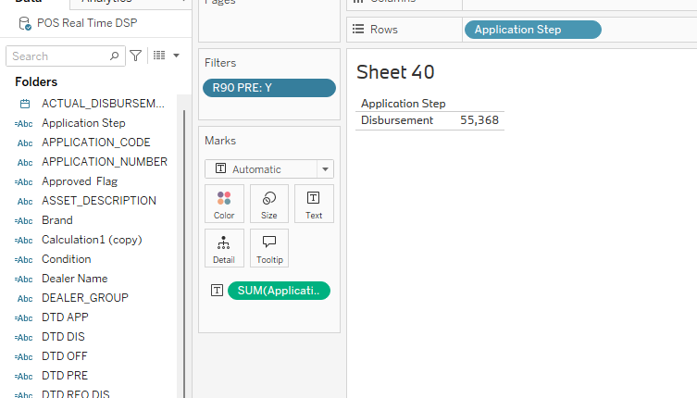
Task: Click the text icon beside SUM(Applicati.. pill
Action: 217,291
